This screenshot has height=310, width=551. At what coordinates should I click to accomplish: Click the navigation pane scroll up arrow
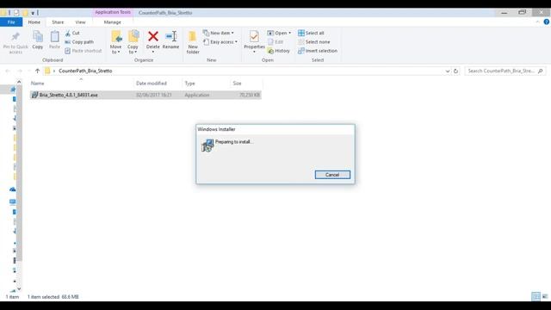click(19, 82)
